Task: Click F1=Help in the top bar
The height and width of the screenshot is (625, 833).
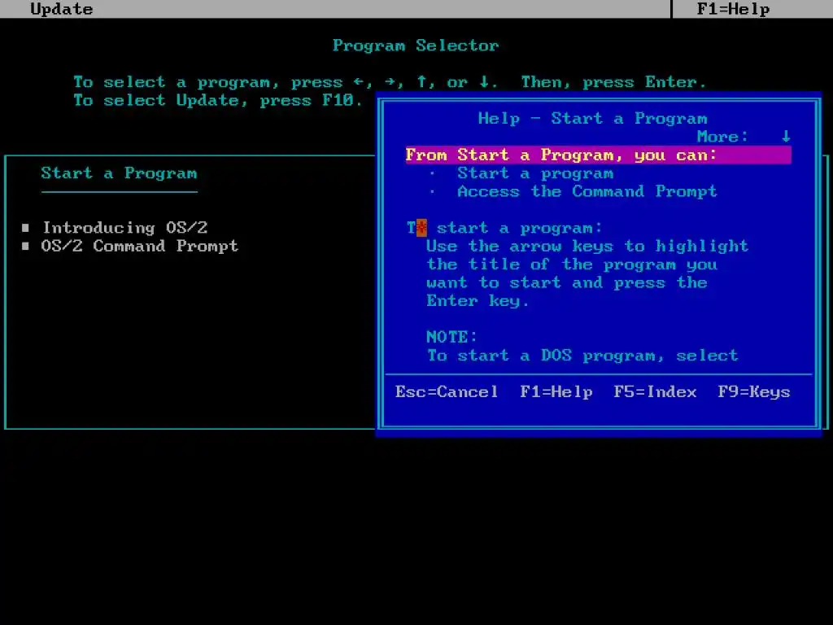Action: point(733,9)
